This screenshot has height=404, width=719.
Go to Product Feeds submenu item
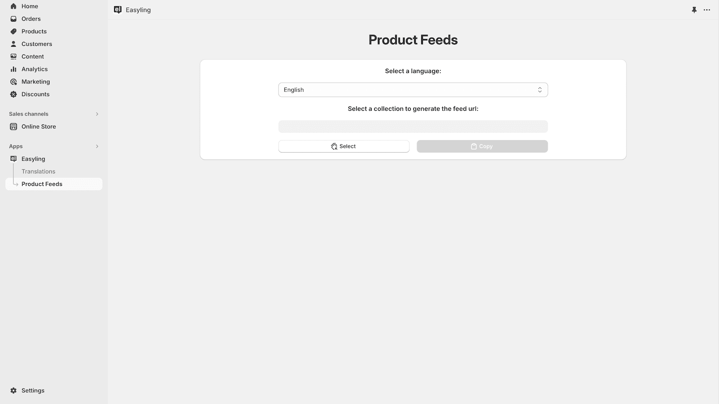coord(42,184)
